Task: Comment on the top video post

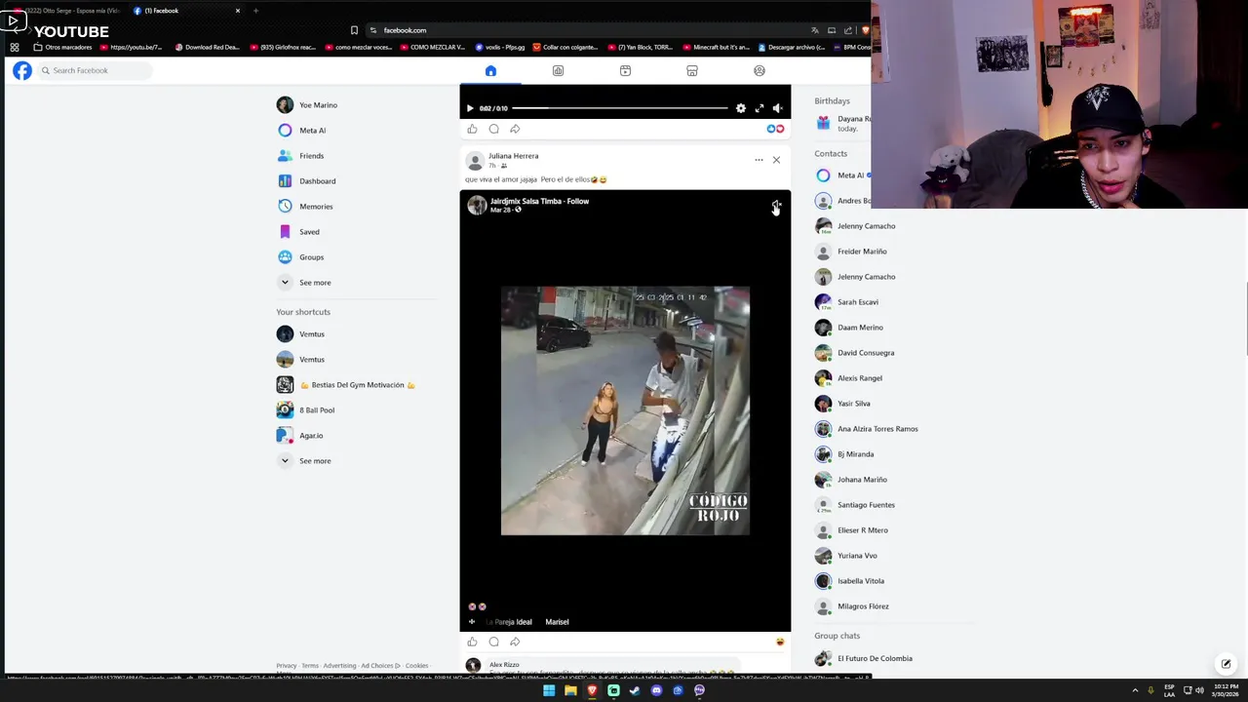Action: coord(493,129)
